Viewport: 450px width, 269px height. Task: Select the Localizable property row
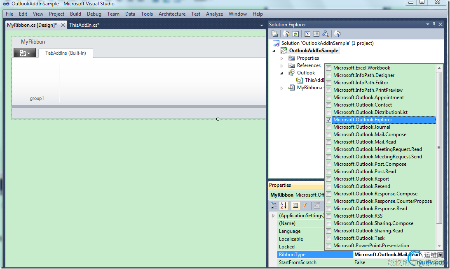pyautogui.click(x=301, y=239)
